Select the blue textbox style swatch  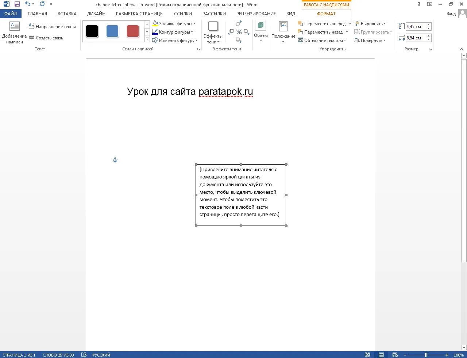pyautogui.click(x=112, y=31)
